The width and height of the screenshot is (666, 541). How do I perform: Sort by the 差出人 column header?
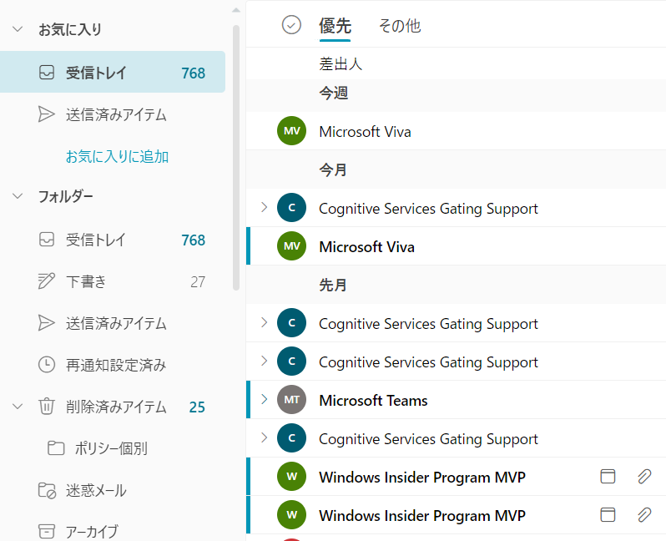(x=341, y=64)
